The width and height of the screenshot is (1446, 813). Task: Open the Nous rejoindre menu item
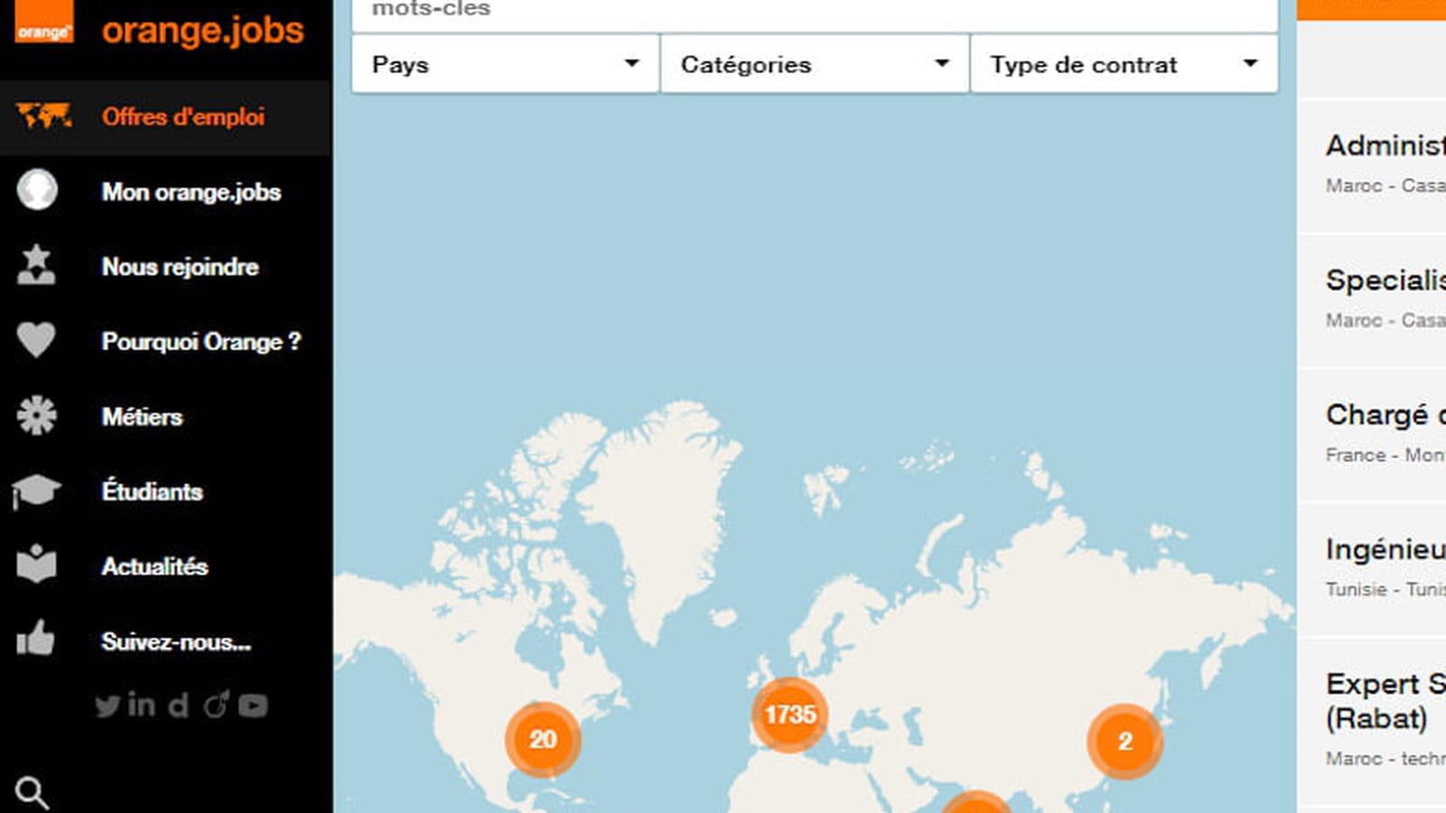click(x=180, y=266)
